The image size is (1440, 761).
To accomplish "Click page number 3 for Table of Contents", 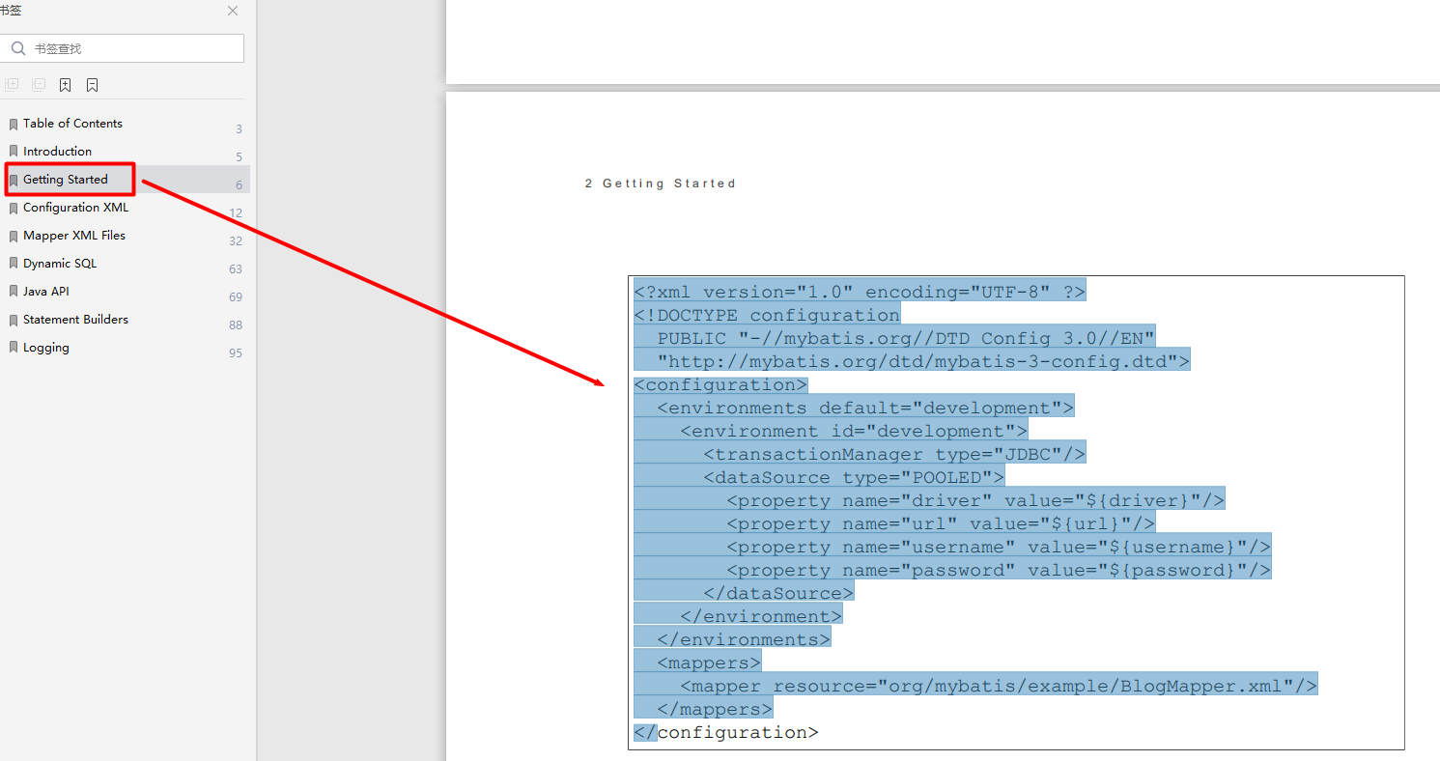I will tap(239, 129).
